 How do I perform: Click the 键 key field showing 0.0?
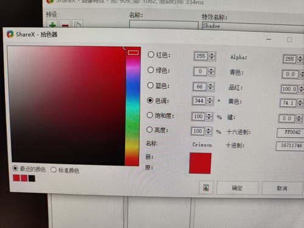(286, 119)
